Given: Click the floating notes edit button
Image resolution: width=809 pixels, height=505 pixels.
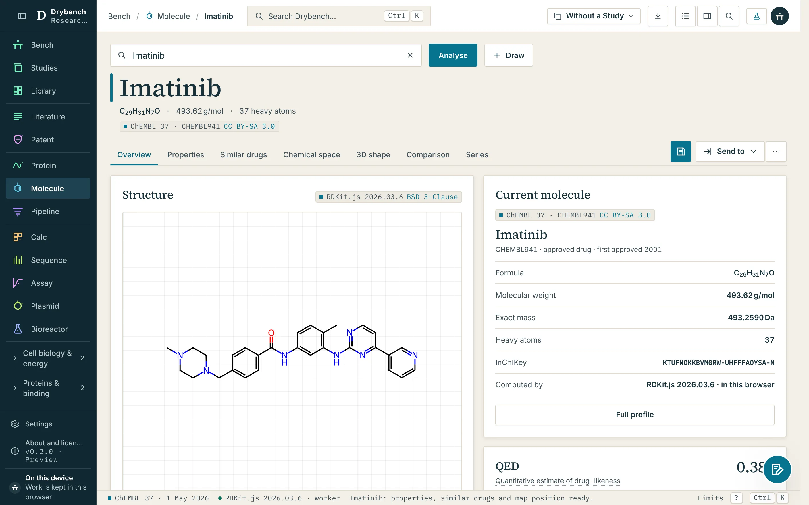Looking at the screenshot, I should point(777,469).
